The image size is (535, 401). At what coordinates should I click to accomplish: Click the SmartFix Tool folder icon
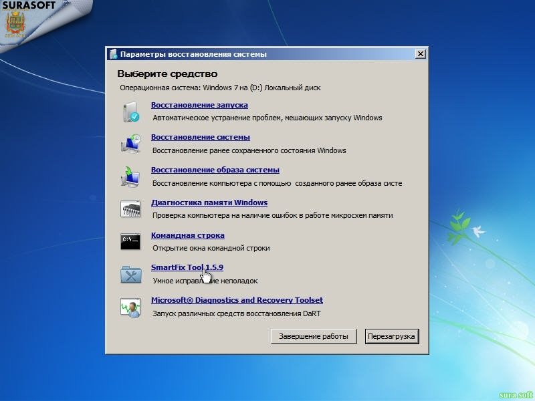pos(131,274)
